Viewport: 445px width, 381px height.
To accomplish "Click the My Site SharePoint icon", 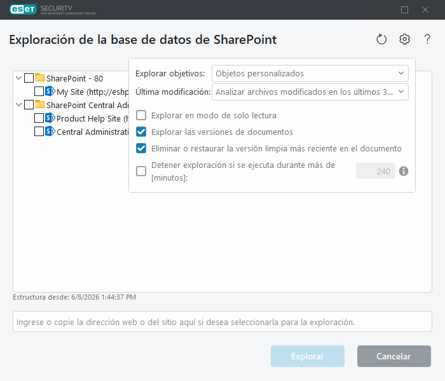I will coord(50,91).
